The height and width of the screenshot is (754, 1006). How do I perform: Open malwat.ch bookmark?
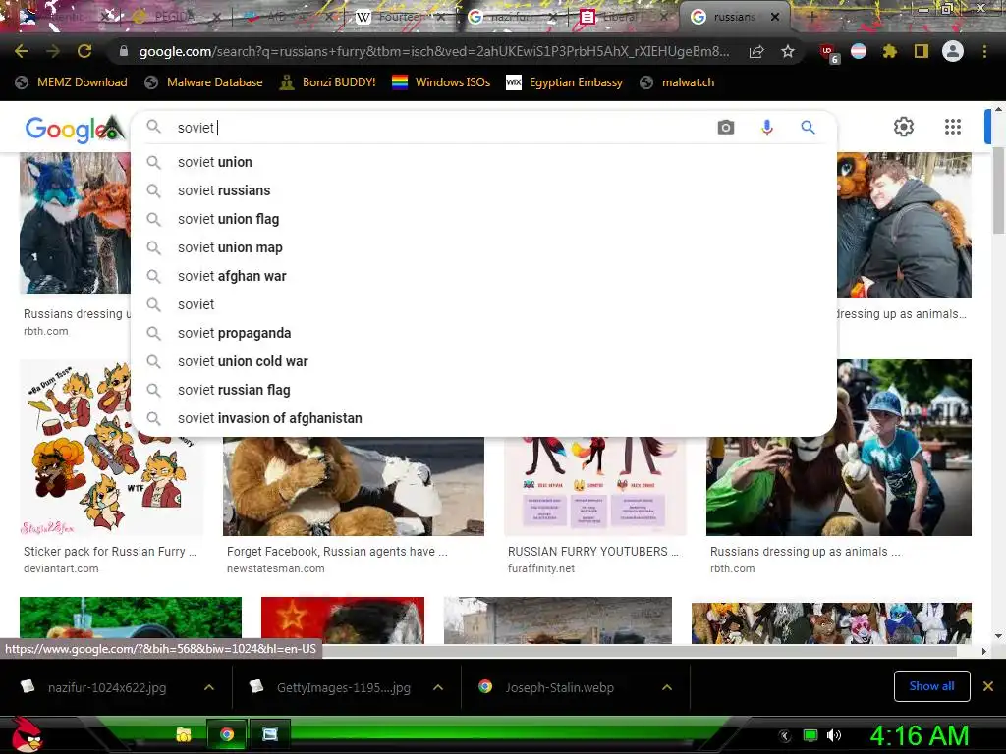(677, 82)
